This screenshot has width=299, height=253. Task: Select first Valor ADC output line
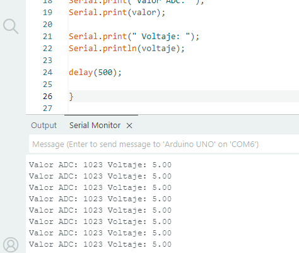(100, 165)
